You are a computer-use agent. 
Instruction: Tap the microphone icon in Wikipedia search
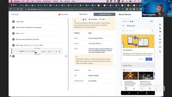(x=152, y=31)
